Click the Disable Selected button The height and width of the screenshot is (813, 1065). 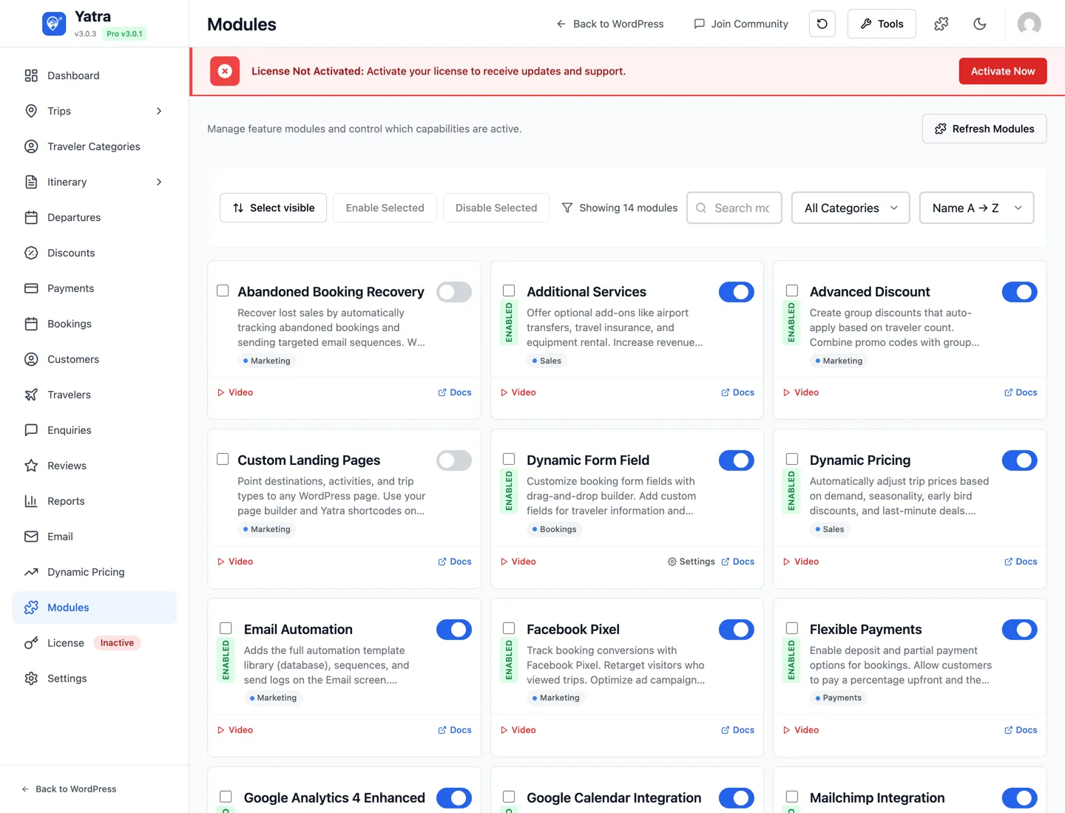496,208
